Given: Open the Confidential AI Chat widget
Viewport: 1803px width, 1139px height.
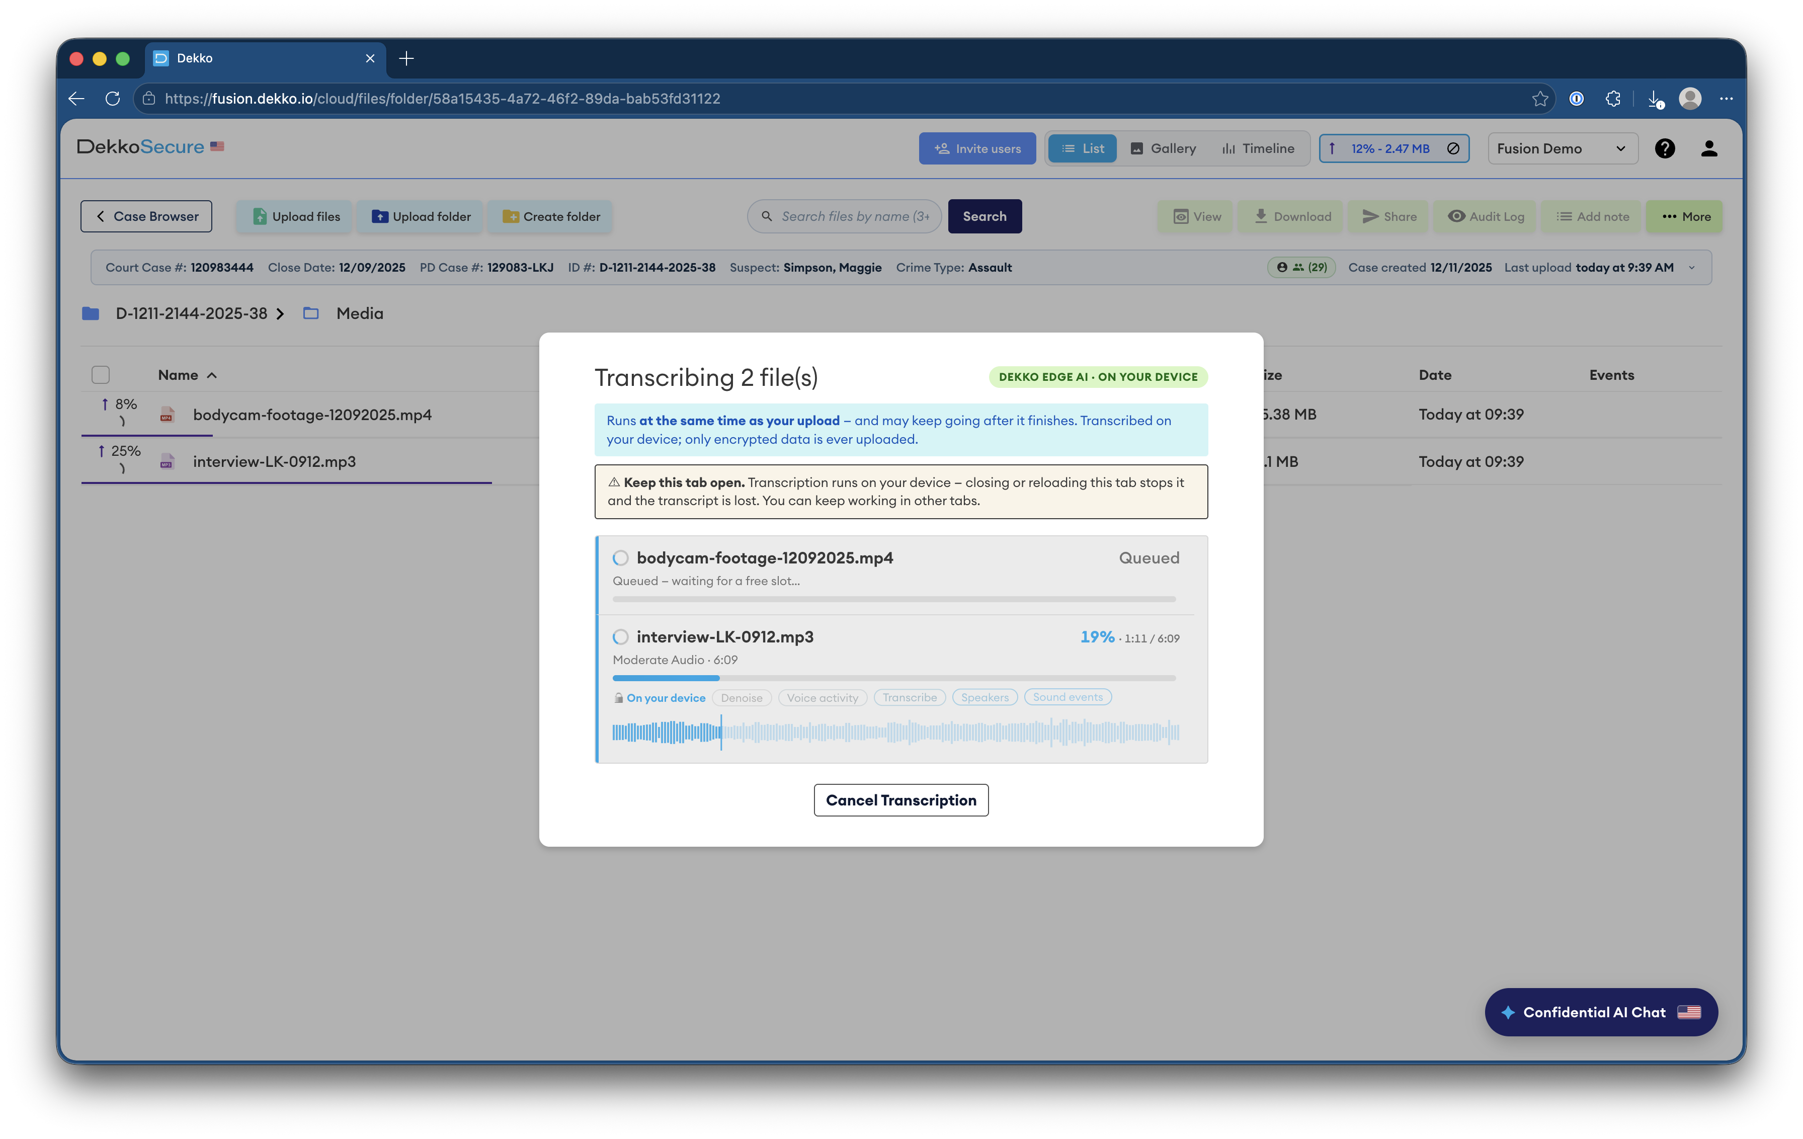Looking at the screenshot, I should pos(1601,1012).
